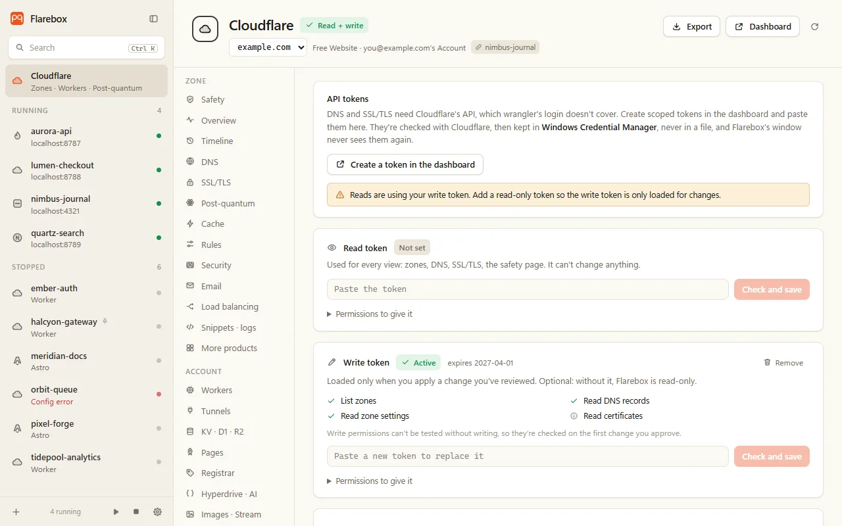
Task: Go to the DNS section
Action: (234, 162)
